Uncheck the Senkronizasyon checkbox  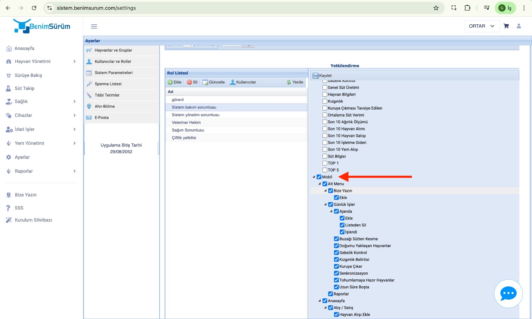336,273
